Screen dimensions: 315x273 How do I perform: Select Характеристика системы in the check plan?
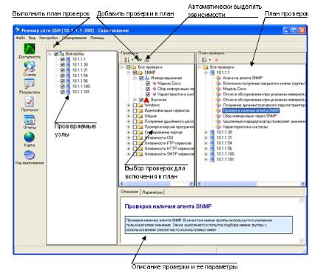[x=245, y=127]
